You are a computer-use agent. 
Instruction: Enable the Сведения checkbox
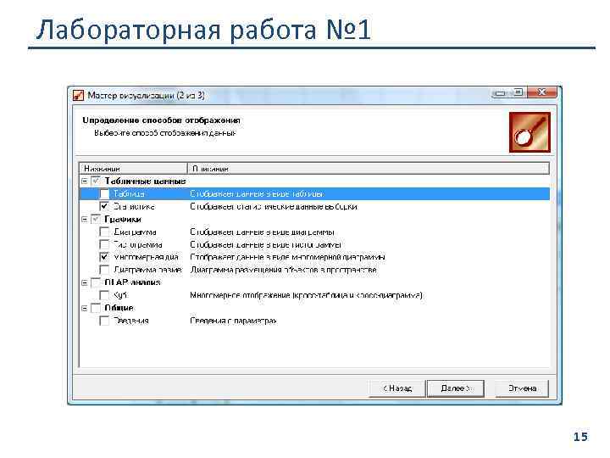(x=104, y=321)
